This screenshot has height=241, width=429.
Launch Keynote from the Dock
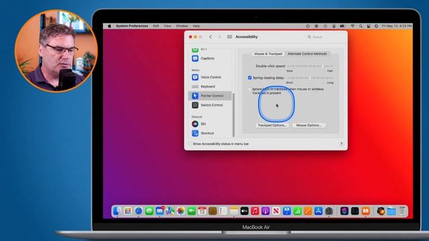click(287, 211)
